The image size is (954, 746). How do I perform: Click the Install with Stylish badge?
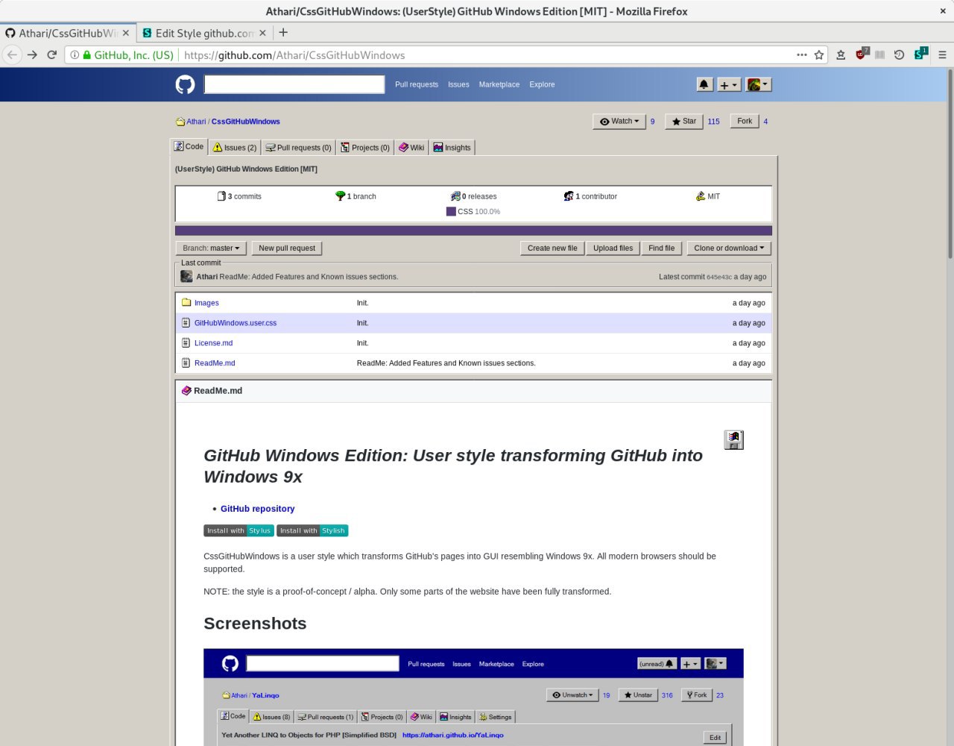click(312, 530)
